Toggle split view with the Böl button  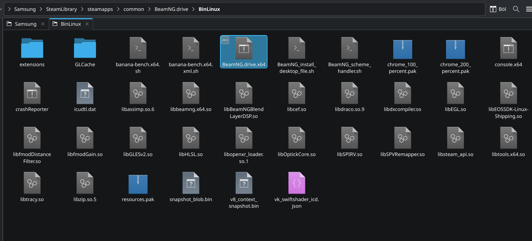tap(498, 9)
